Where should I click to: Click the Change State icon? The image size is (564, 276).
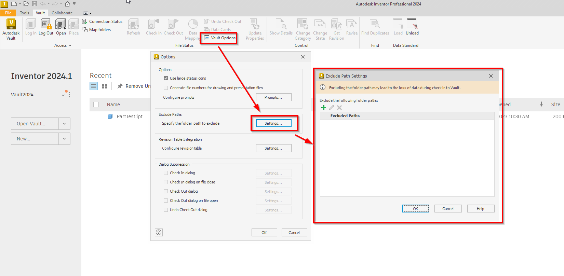pos(320,29)
